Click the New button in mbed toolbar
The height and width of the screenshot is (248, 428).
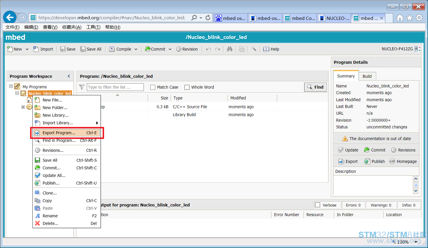tap(15, 49)
